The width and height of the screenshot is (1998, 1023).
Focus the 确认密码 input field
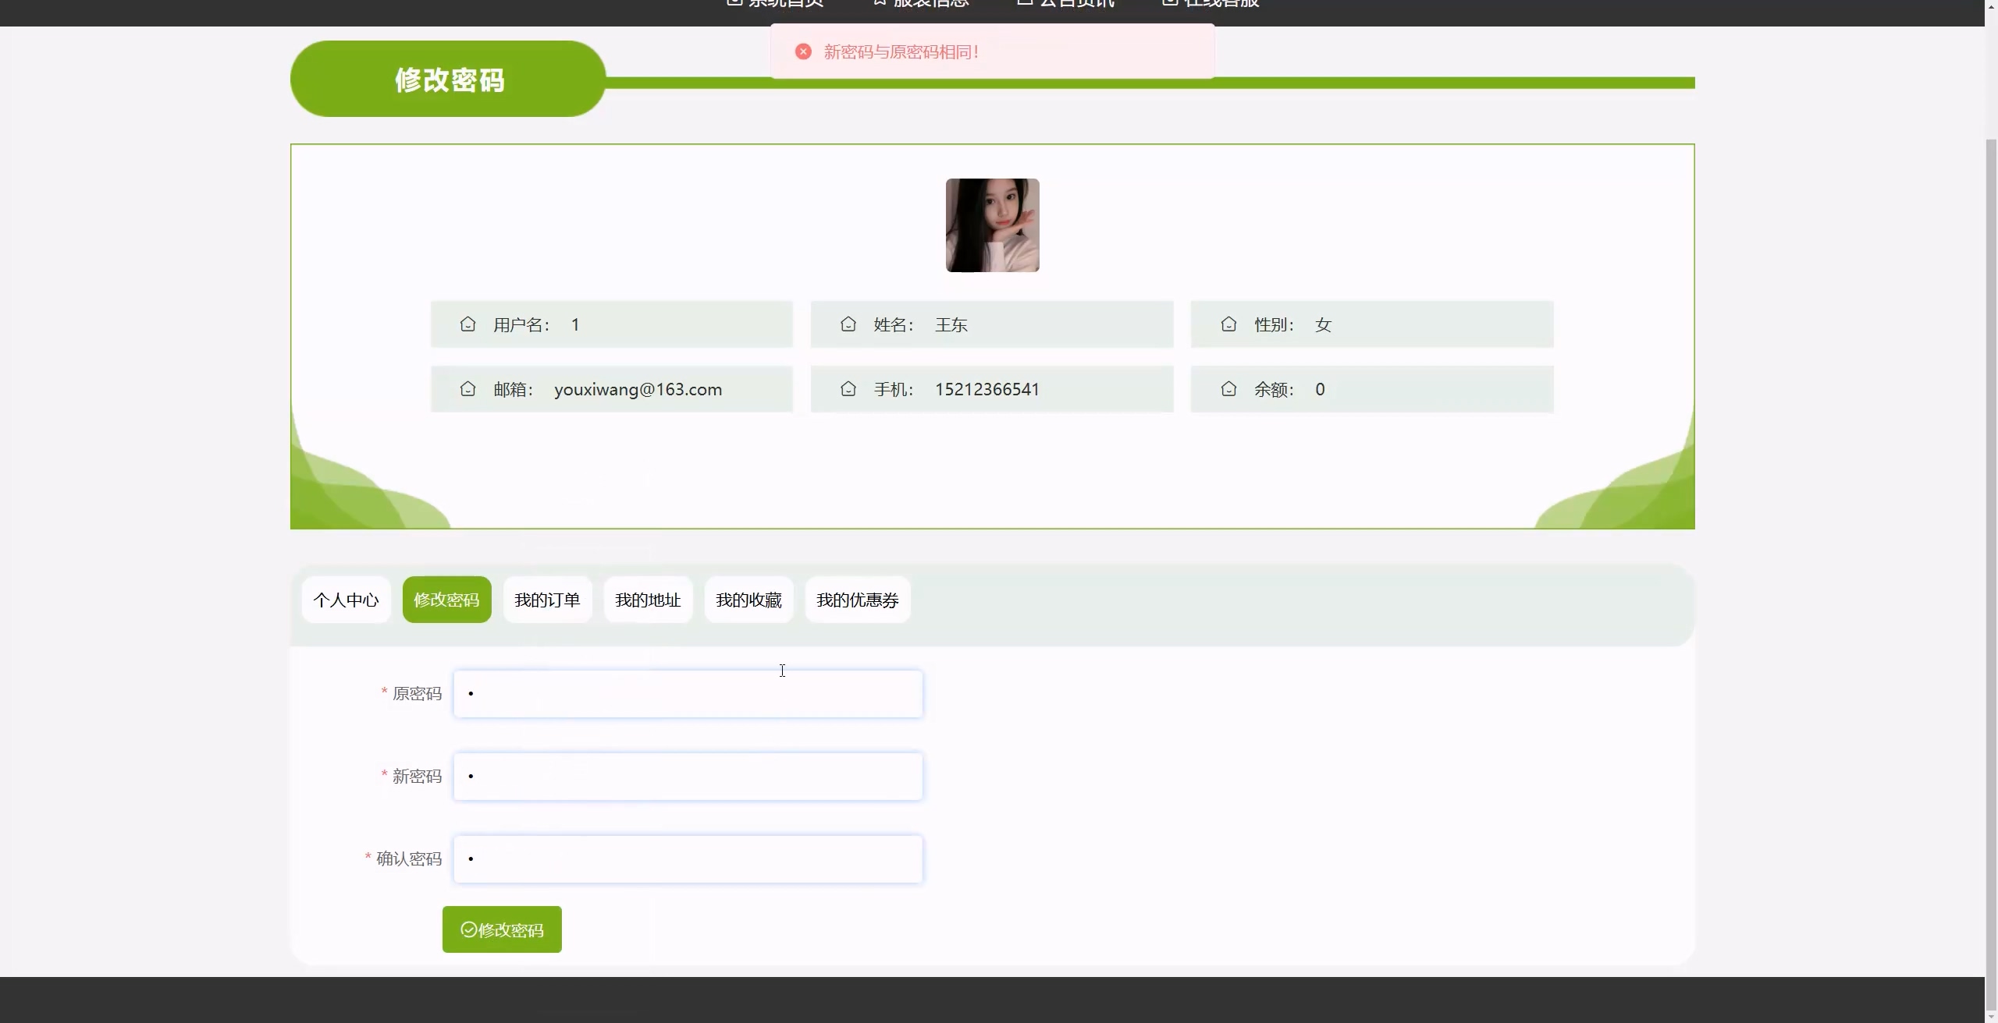pyautogui.click(x=688, y=859)
